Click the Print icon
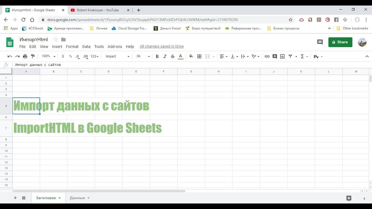372x209 pixels. point(25,56)
